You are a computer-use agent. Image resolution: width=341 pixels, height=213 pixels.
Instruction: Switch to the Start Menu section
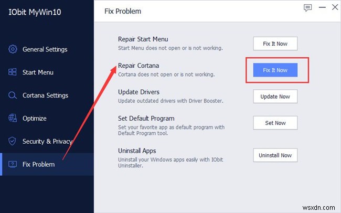point(38,72)
